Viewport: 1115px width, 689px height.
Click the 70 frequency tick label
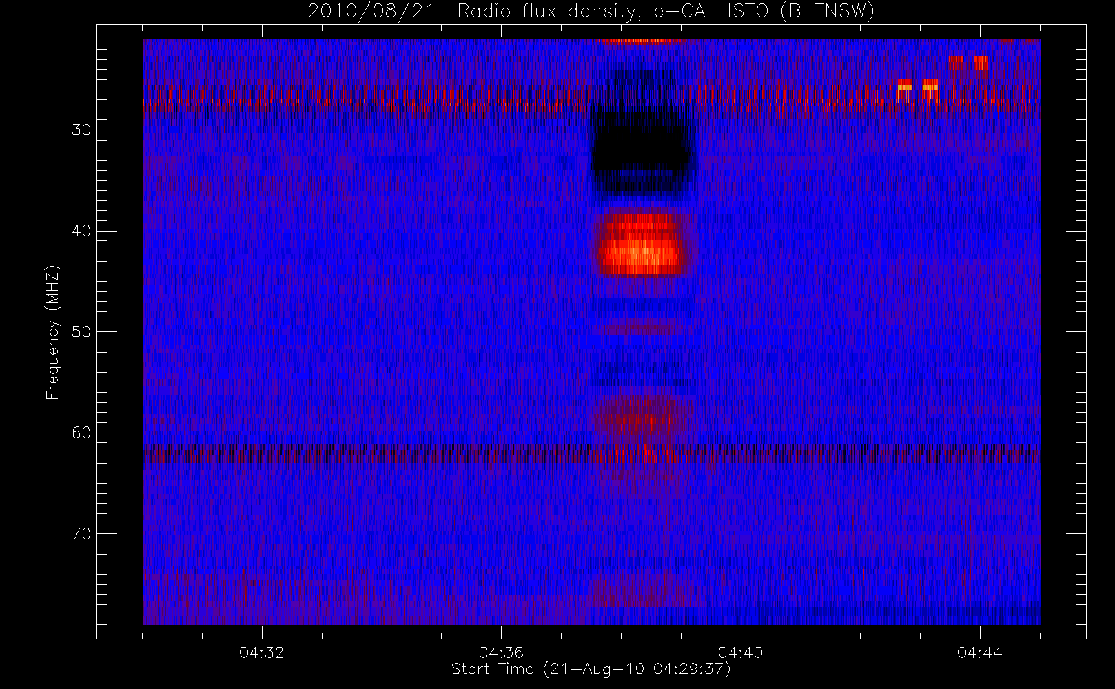coord(81,534)
